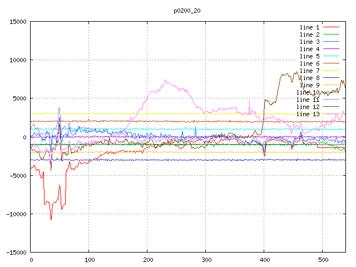The image size is (356, 267).
Task: Toggle the 'line 6' legend label
Action: 309,63
